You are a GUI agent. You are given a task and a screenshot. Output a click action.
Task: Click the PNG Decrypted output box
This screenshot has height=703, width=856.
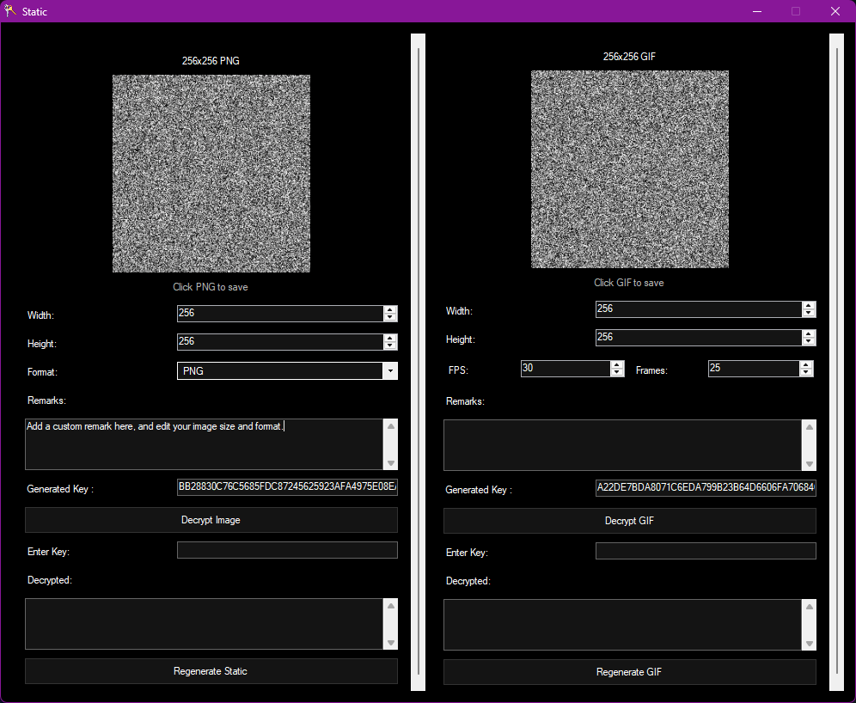click(x=205, y=624)
